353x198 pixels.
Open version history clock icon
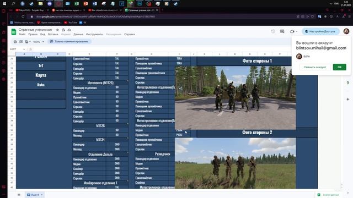pyautogui.click(x=273, y=31)
